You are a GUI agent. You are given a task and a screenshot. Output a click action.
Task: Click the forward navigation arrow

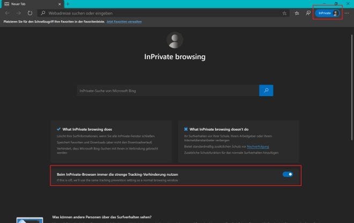pos(18,13)
